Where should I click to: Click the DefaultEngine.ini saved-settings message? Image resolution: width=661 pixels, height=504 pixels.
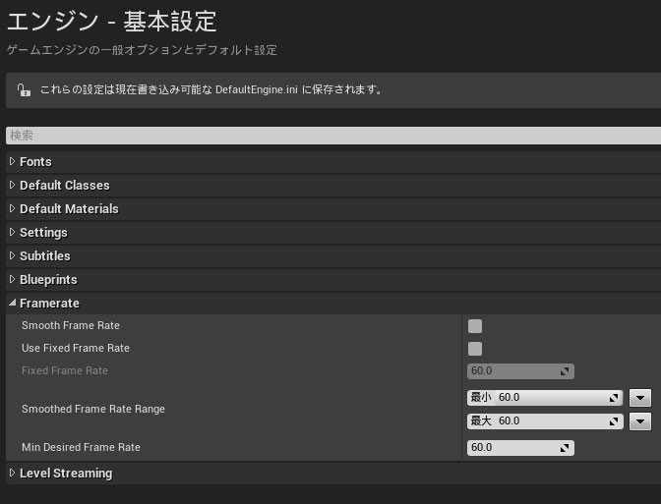tap(210, 89)
